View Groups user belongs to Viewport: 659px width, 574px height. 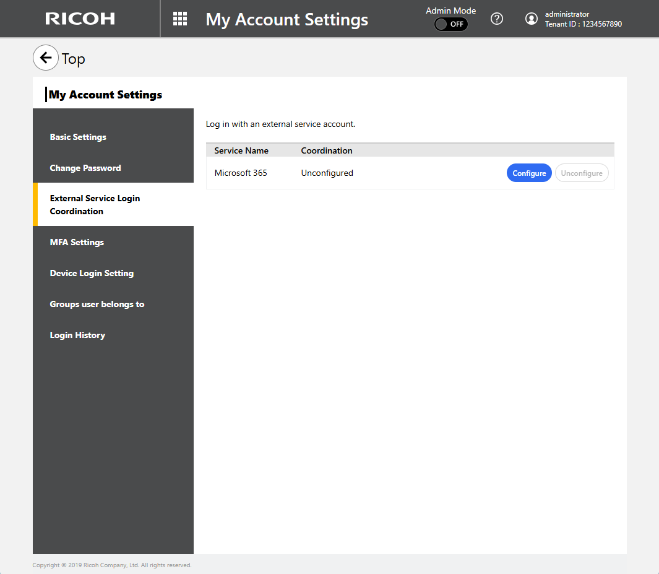(x=97, y=304)
